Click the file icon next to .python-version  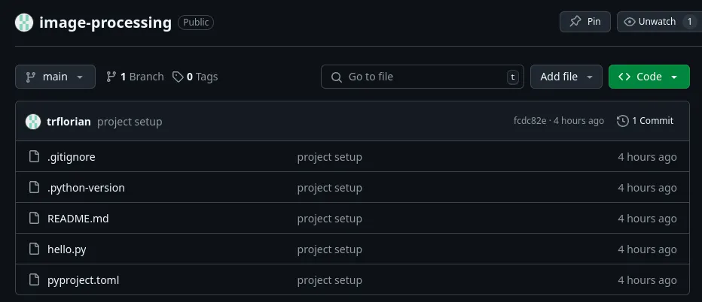(33, 188)
